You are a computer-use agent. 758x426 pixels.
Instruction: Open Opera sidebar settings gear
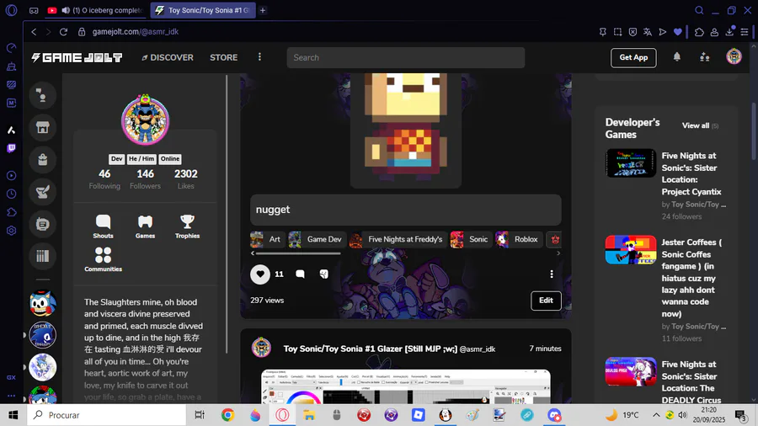11,231
